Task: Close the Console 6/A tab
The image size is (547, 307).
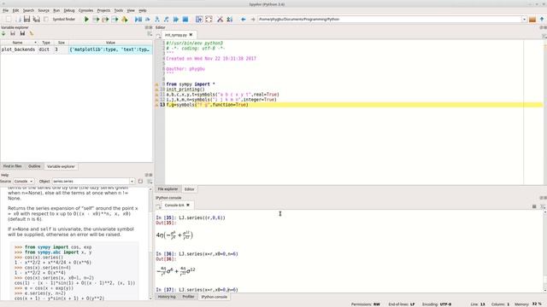Action: [x=188, y=206]
